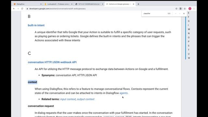This screenshot has width=208, height=117.
Task: Close the Lookupbot2 Firebase tab
Action: coord(72,4)
